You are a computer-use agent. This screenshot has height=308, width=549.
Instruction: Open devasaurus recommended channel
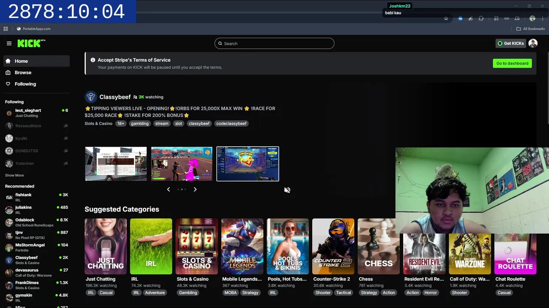pos(36,272)
